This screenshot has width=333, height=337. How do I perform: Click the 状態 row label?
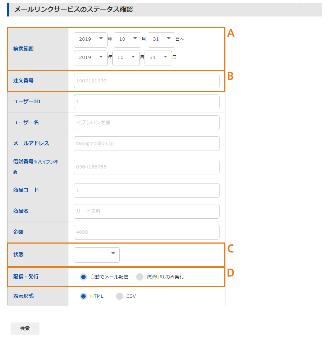18,255
